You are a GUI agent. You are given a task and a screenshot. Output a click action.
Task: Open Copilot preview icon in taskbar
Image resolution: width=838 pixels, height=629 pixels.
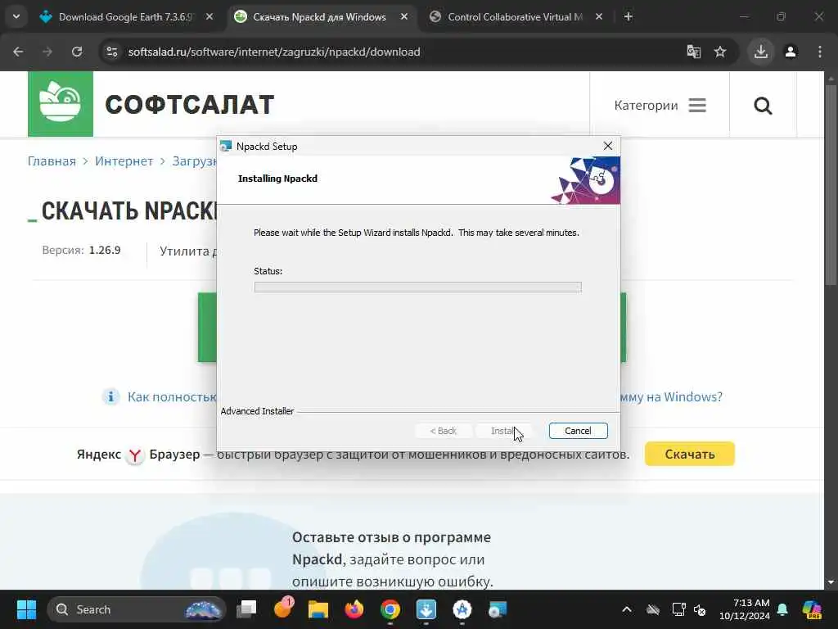[x=811, y=609]
